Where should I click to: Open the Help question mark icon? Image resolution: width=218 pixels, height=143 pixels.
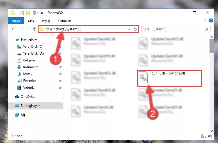tap(211, 21)
